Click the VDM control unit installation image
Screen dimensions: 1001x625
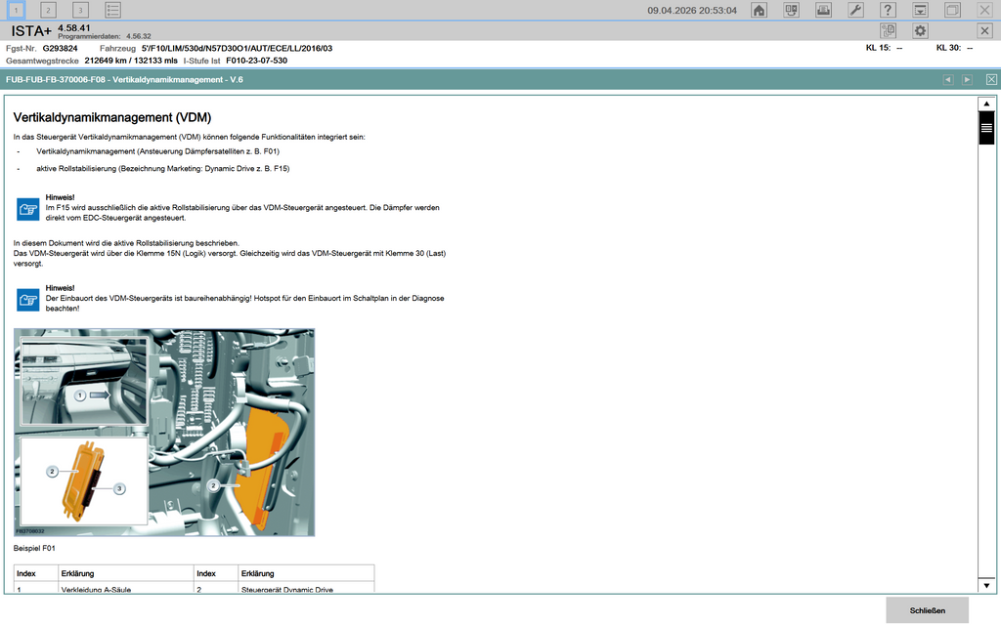click(x=164, y=432)
